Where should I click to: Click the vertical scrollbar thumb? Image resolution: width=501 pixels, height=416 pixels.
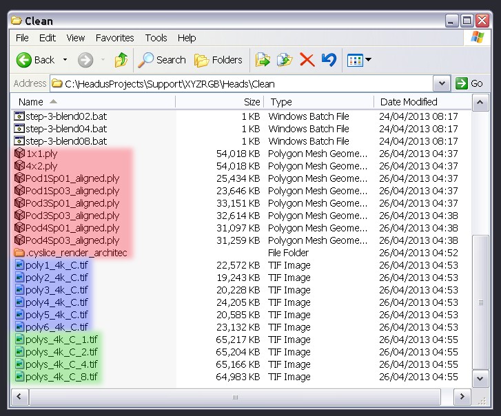tap(480, 302)
